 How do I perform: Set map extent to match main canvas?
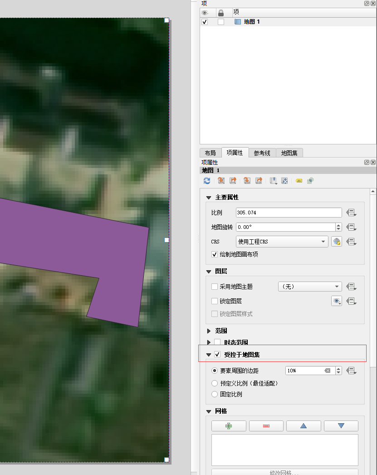pyautogui.click(x=221, y=181)
